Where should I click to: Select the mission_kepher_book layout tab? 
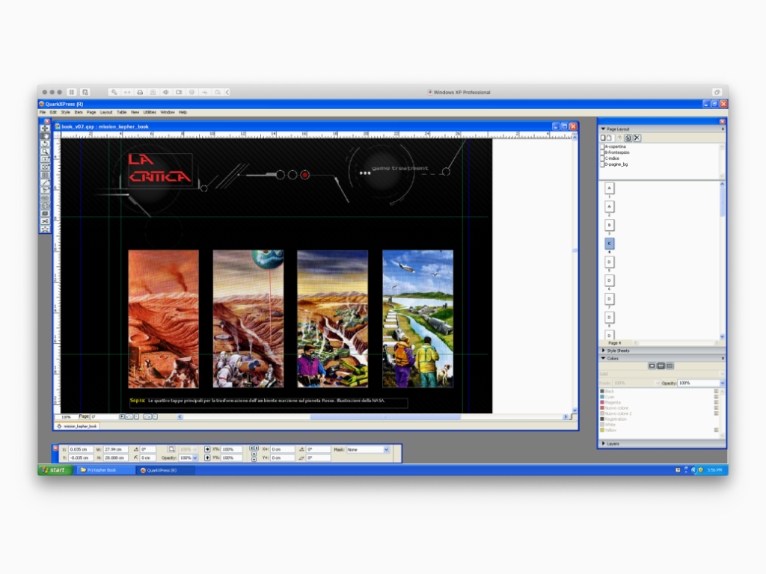77,426
